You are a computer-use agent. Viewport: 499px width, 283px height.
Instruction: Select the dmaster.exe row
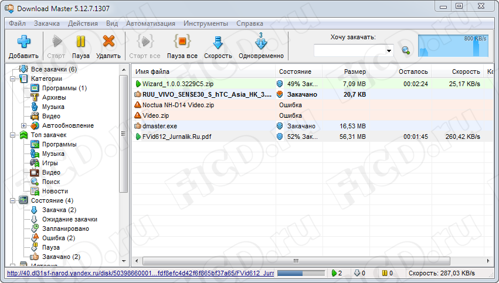(x=313, y=126)
